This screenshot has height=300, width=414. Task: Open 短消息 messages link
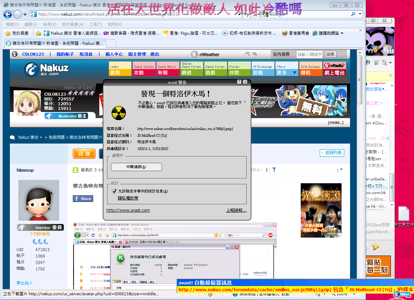(x=86, y=54)
